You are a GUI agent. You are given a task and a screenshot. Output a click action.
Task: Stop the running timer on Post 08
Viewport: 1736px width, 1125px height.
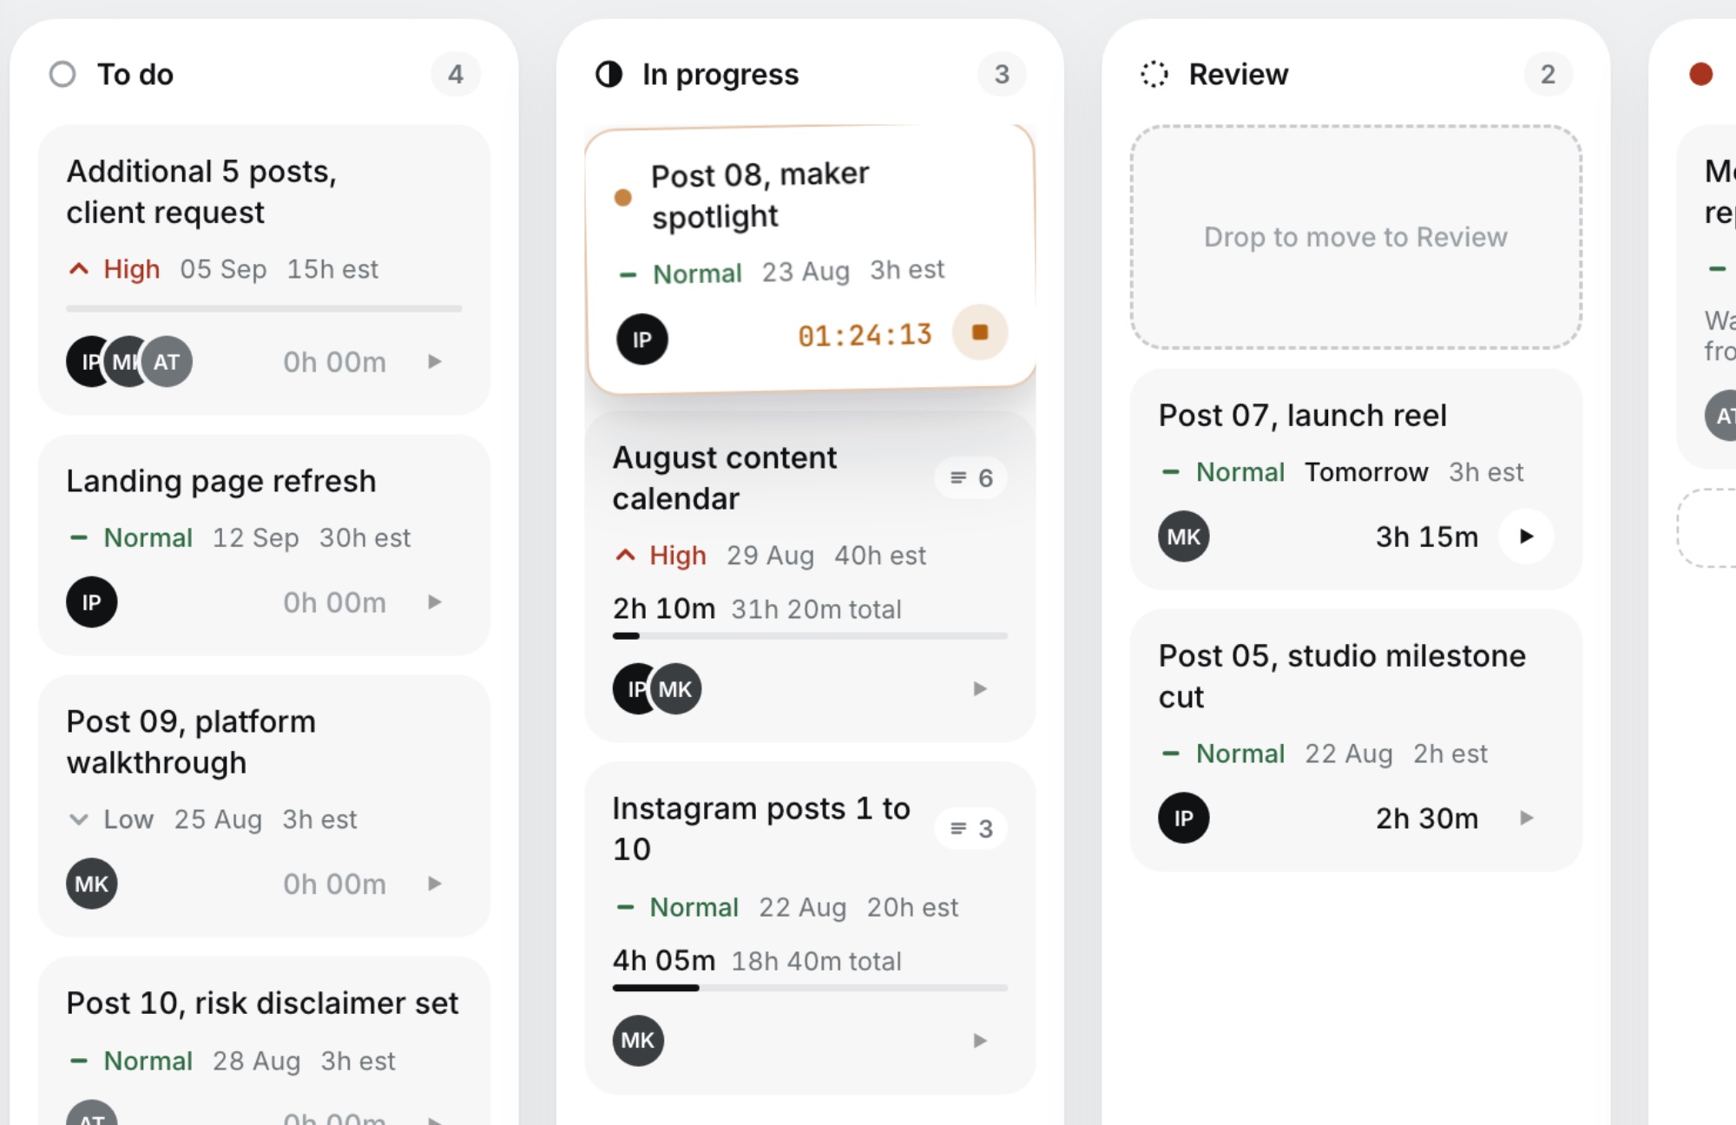980,332
